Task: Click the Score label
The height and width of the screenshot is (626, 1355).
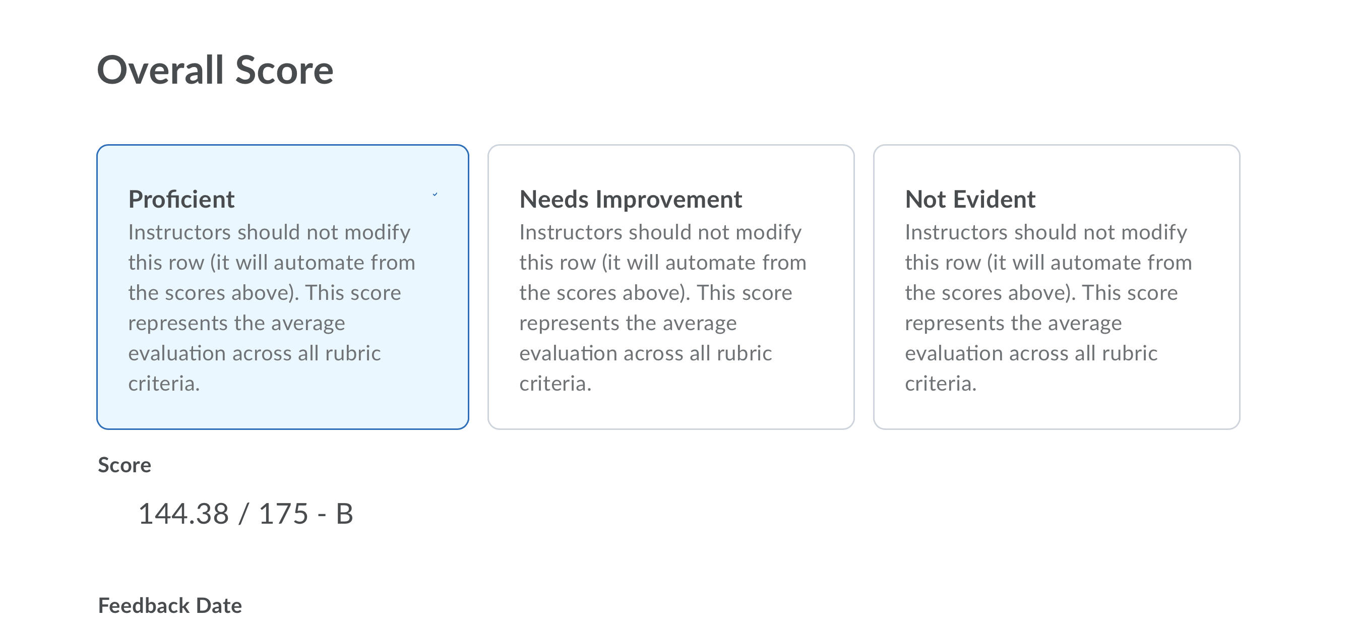Action: coord(125,465)
